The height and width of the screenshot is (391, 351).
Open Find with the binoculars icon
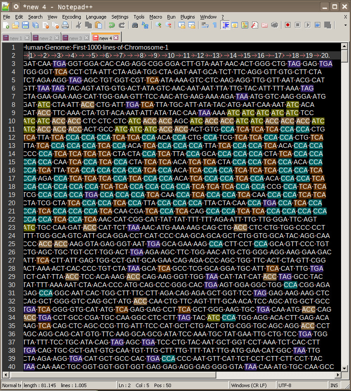(135, 25)
